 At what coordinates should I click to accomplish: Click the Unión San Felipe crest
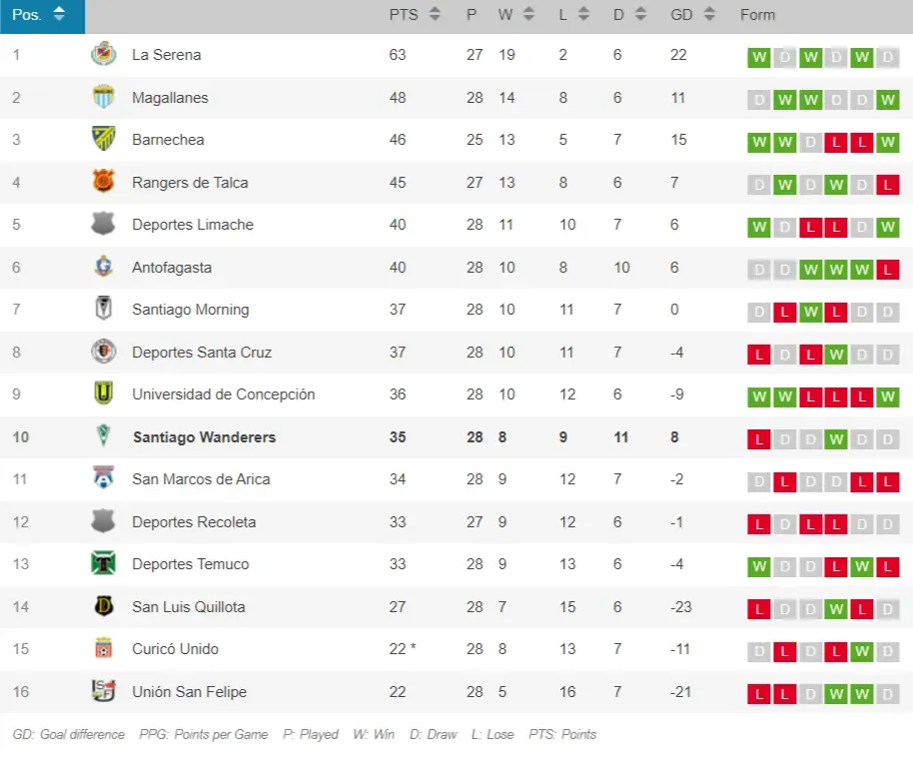coord(103,691)
